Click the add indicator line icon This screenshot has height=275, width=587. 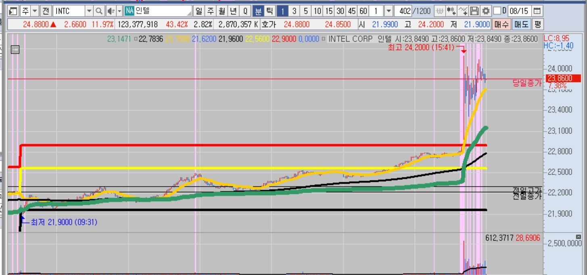coord(464,10)
